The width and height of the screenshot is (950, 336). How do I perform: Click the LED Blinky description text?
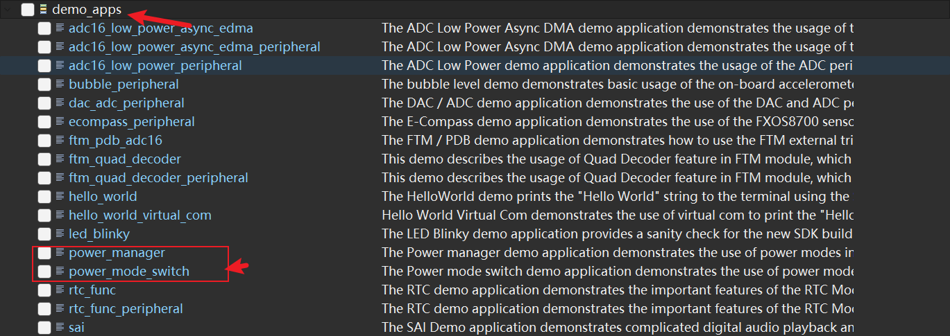point(616,234)
